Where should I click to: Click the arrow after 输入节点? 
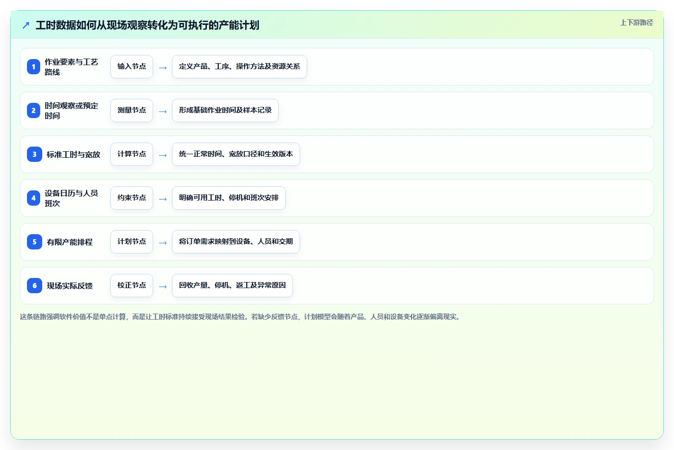click(x=163, y=67)
